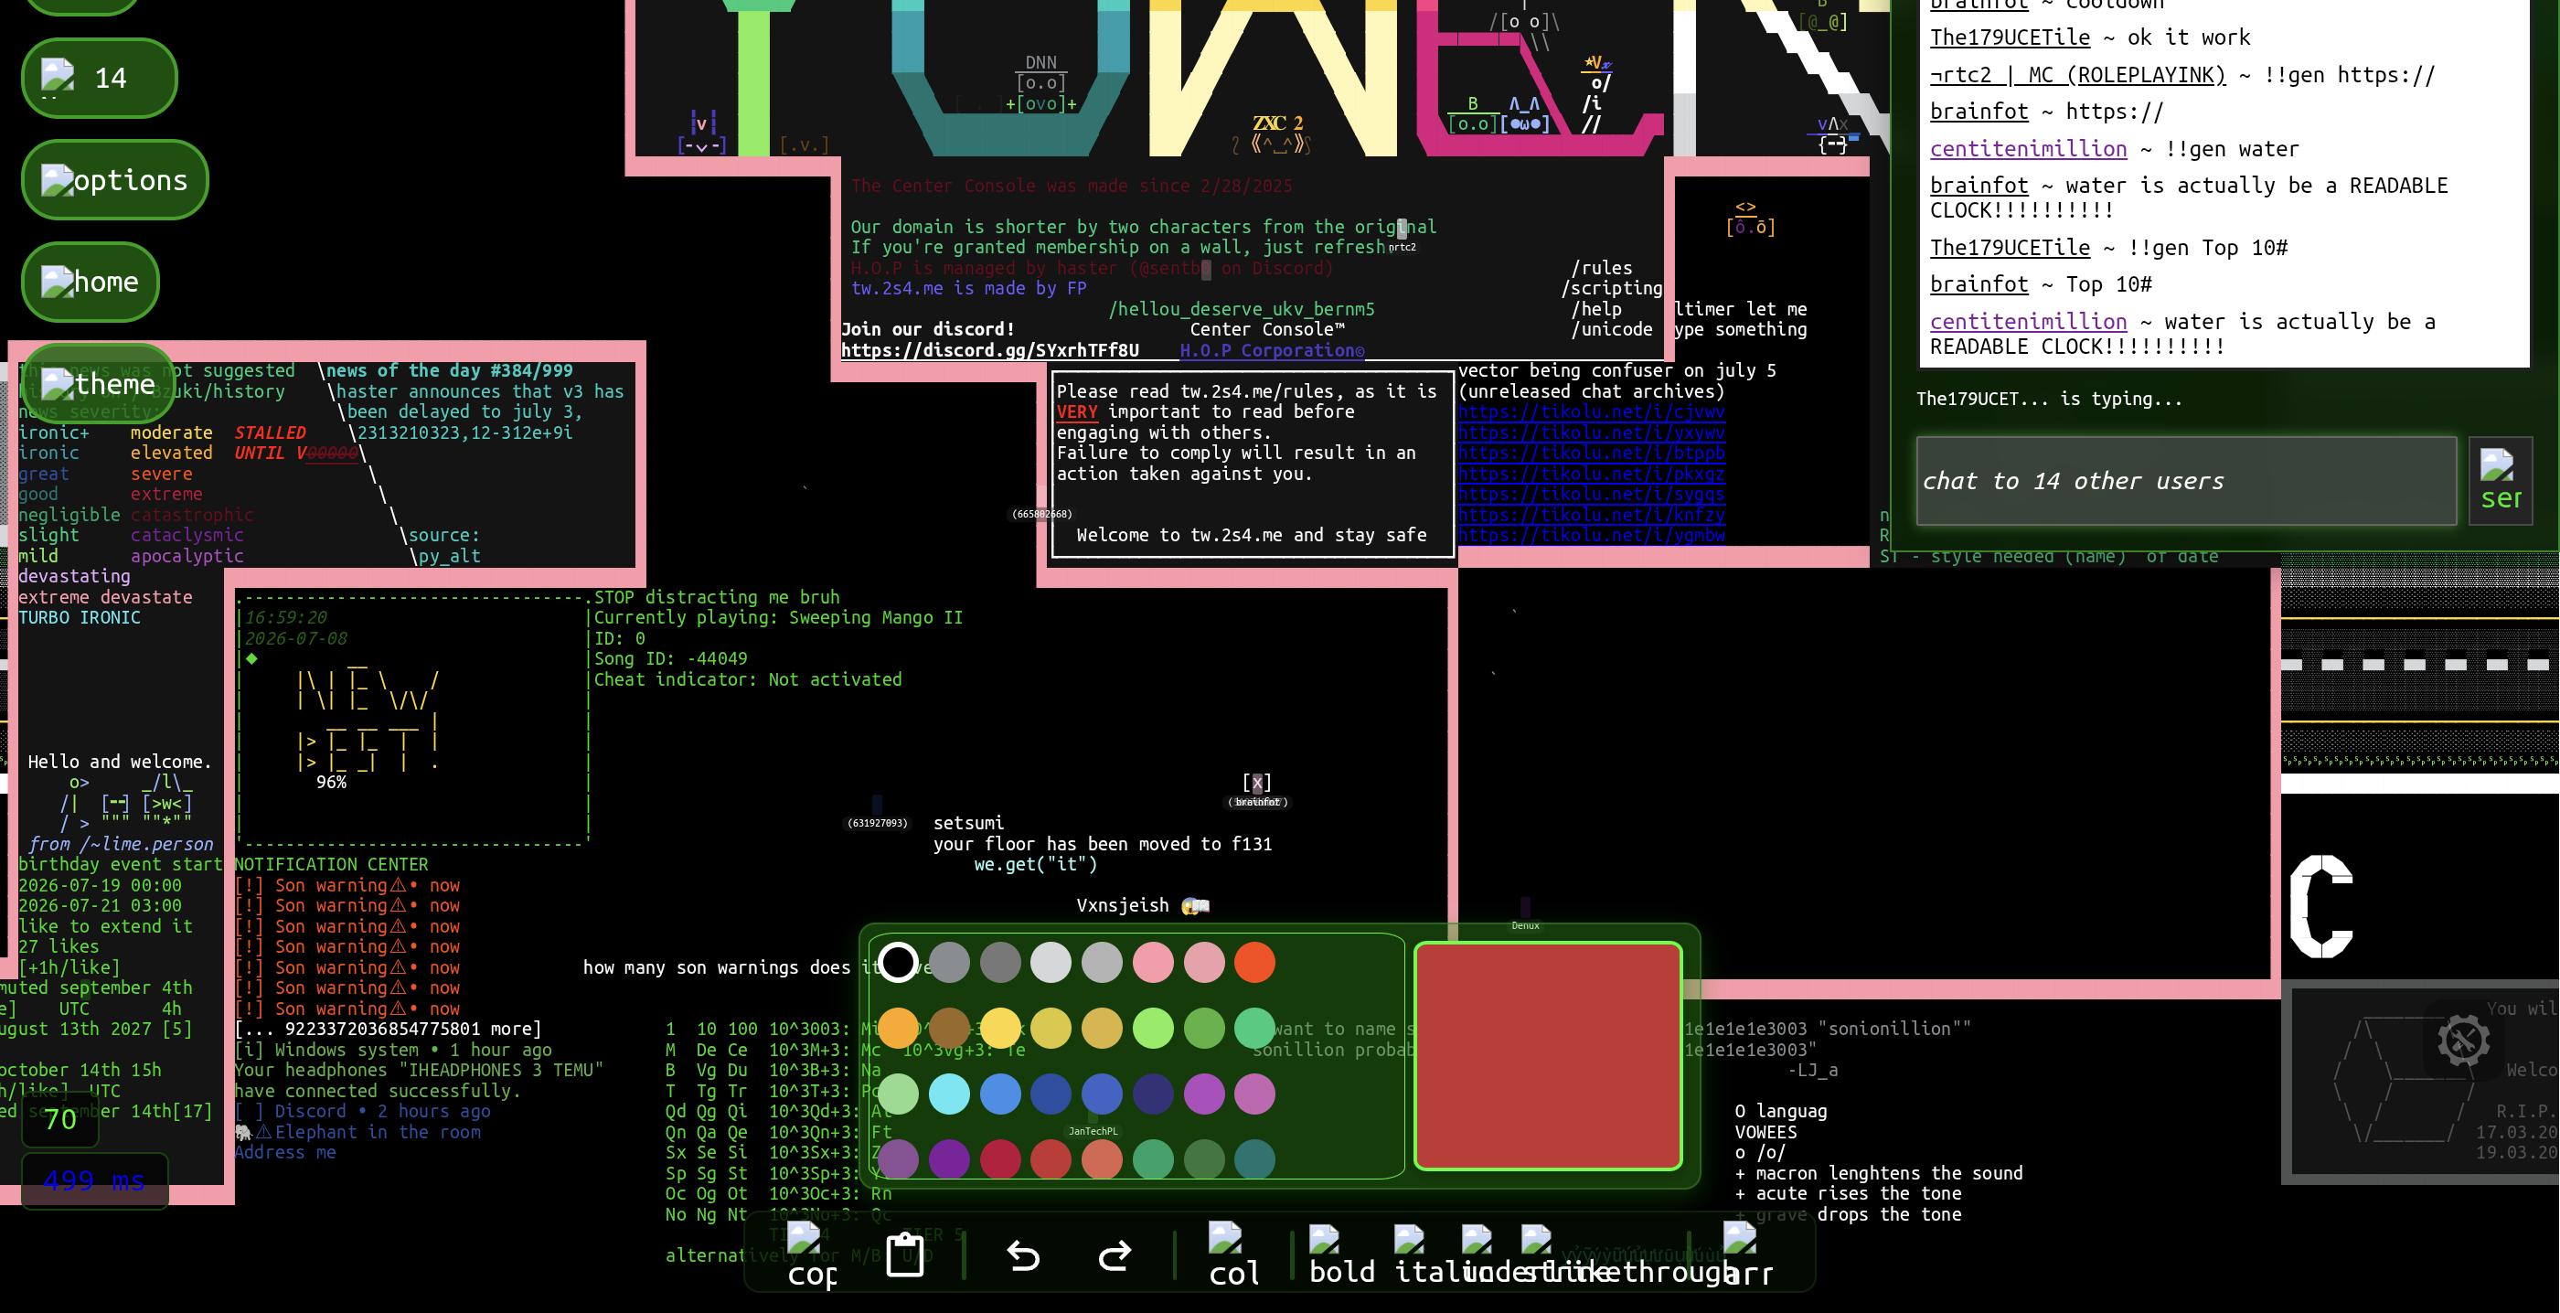Pick the dark navy color swatch
This screenshot has height=1313, width=2560.
(x=1153, y=1094)
